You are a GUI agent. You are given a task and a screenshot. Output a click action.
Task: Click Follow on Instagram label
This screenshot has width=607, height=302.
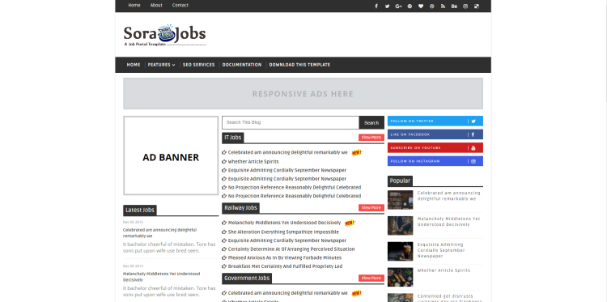[x=415, y=161]
